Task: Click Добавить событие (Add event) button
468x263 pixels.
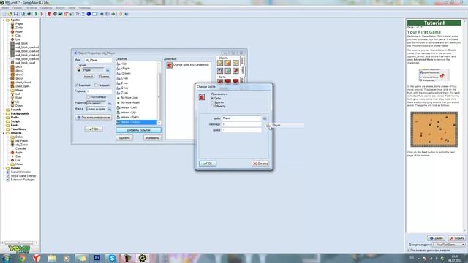Action: coord(138,130)
